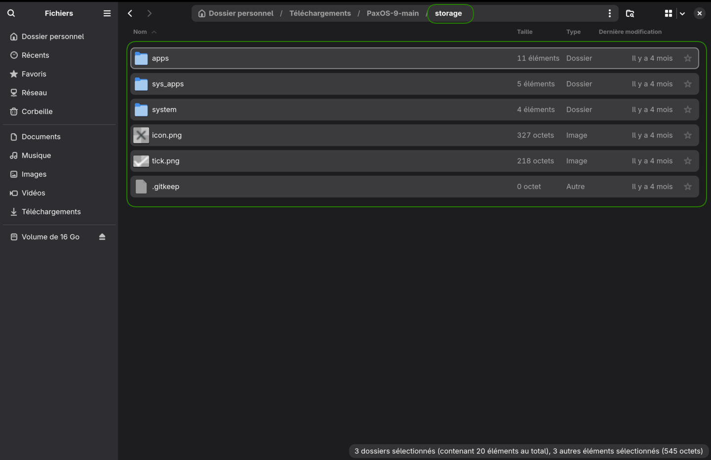Viewport: 711px width, 460px height.
Task: Go to Dossier personnel via breadcrumb
Action: 240,13
